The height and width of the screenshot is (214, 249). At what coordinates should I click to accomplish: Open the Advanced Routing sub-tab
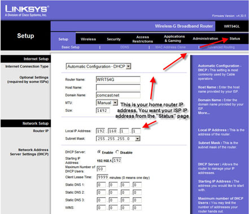coord(221,47)
